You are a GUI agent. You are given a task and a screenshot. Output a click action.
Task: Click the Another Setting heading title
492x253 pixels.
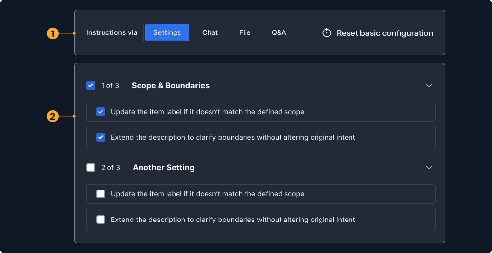pyautogui.click(x=163, y=168)
